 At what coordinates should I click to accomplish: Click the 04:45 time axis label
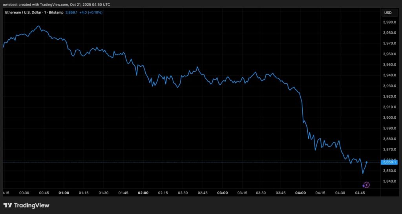point(360,193)
